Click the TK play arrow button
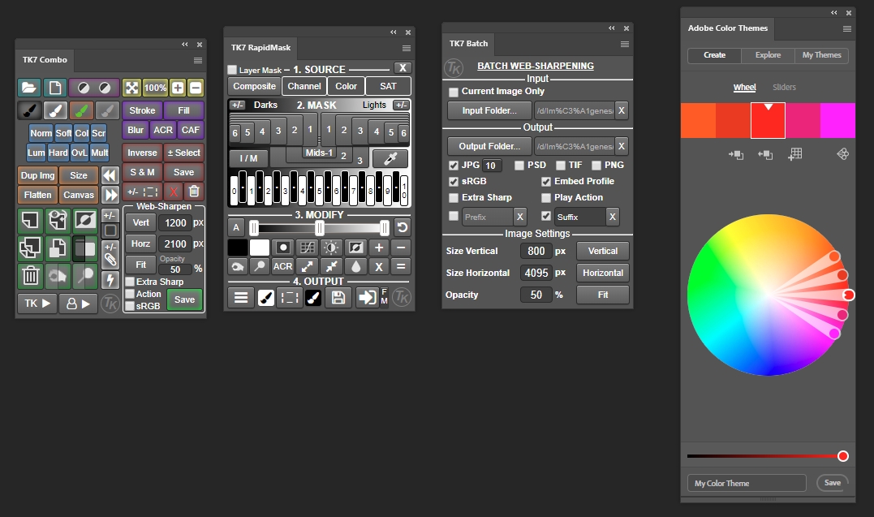This screenshot has height=517, width=874. (37, 304)
